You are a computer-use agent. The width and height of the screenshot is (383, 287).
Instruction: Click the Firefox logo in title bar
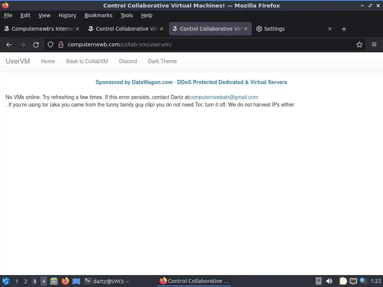pyautogui.click(x=5, y=5)
